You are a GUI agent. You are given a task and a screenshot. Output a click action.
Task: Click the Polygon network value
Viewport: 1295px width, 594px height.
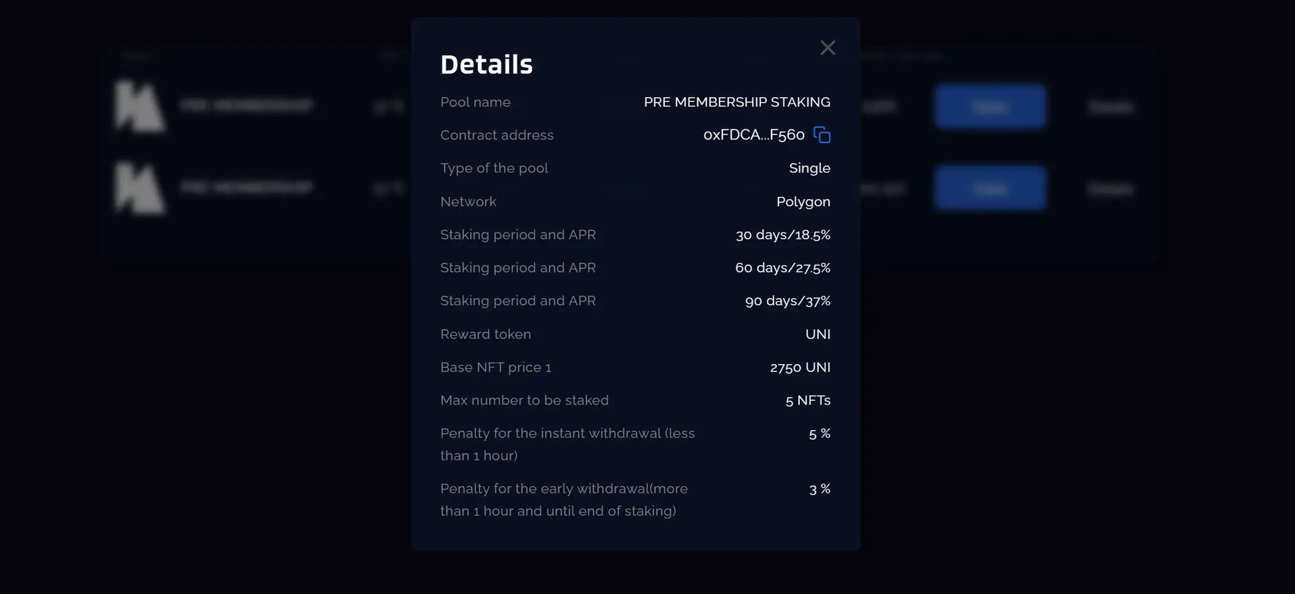click(803, 202)
